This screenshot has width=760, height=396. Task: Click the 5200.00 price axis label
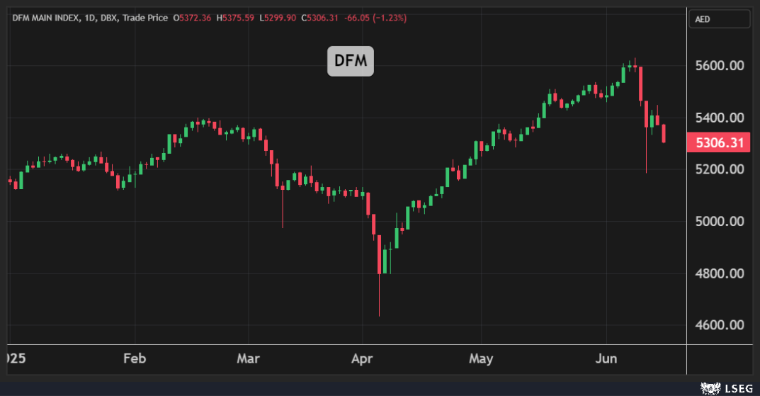click(x=720, y=169)
